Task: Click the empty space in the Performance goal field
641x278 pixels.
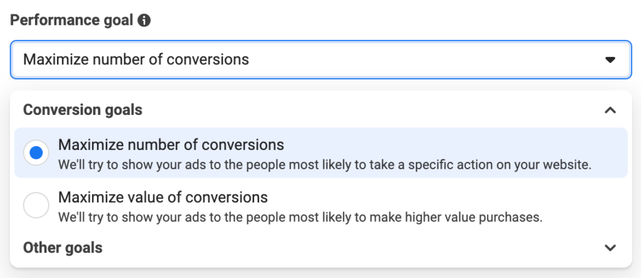Action: coord(425,59)
